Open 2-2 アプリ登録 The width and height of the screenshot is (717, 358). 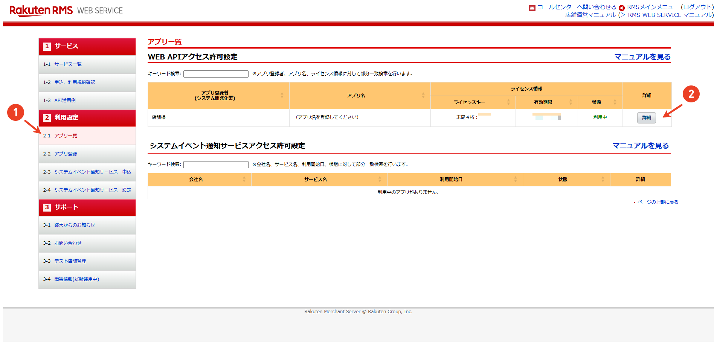click(87, 154)
